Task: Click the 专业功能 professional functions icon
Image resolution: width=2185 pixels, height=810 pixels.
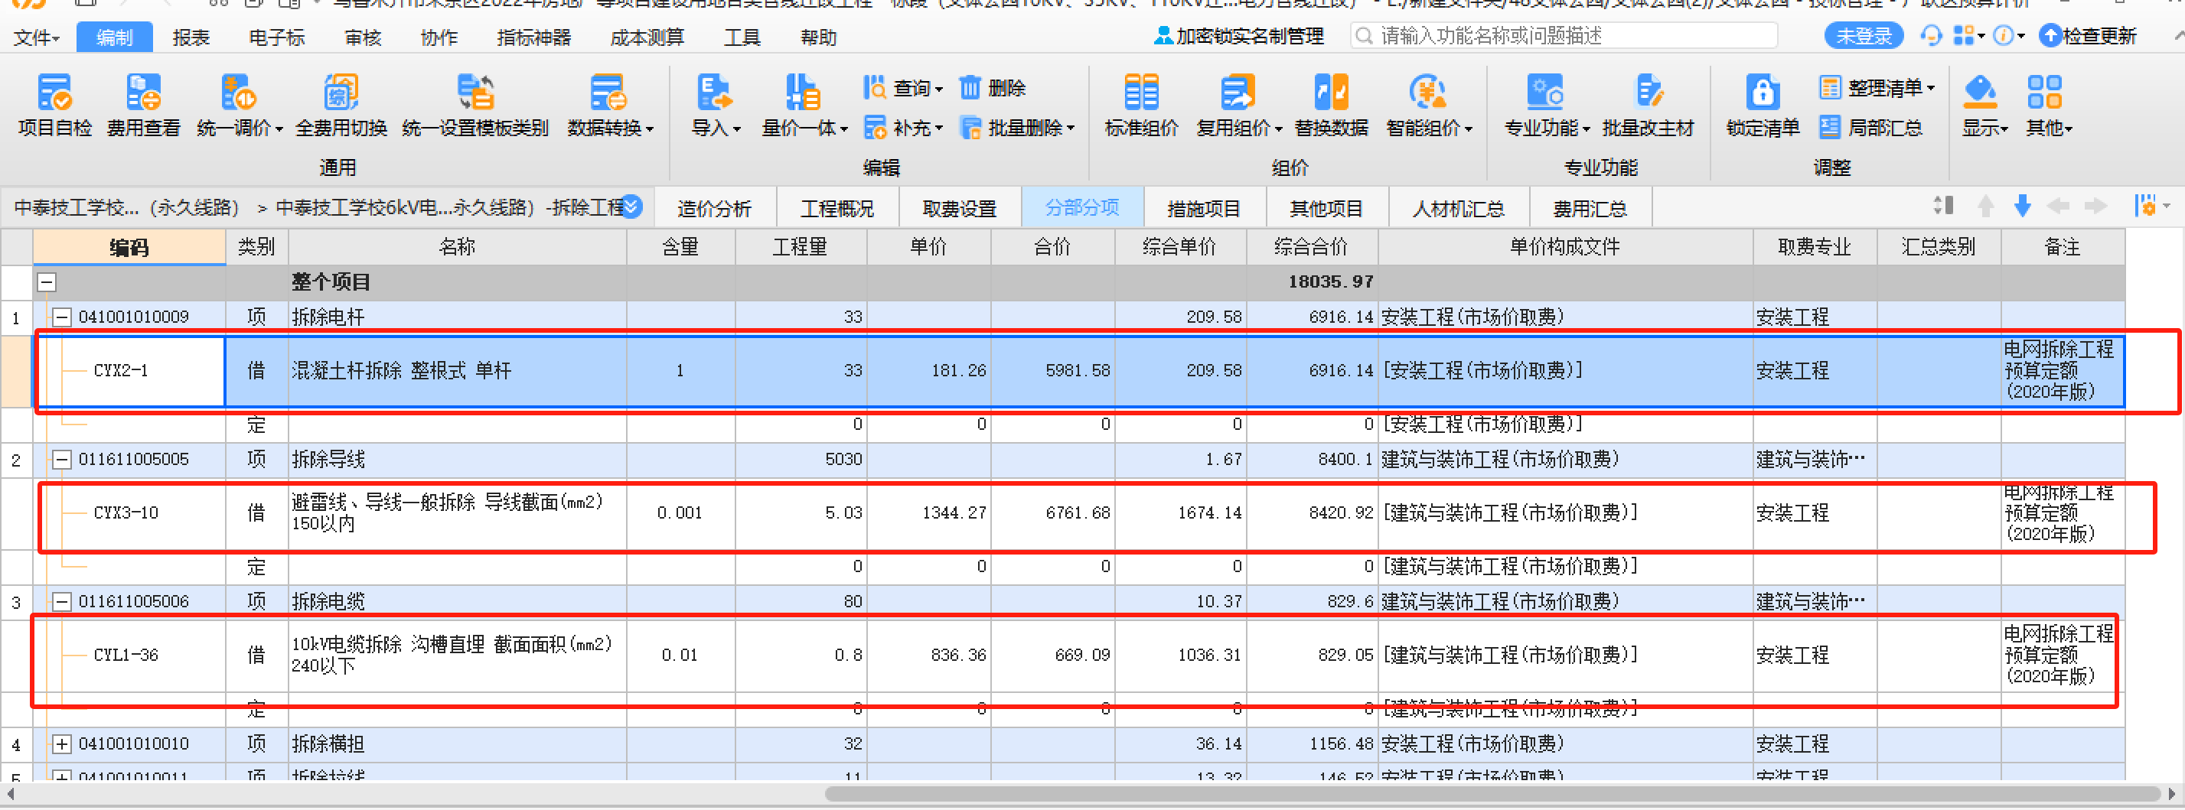Action: [x=1544, y=92]
